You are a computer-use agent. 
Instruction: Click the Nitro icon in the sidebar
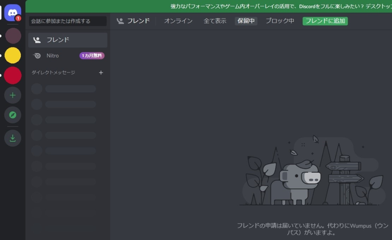37,56
